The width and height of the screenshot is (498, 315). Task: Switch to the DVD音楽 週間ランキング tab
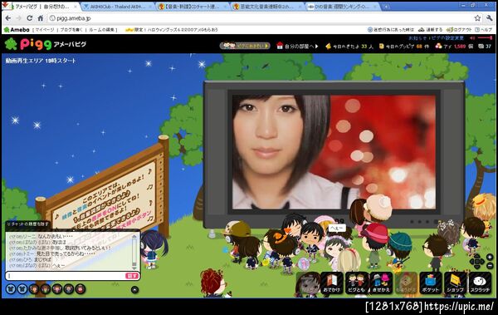pyautogui.click(x=343, y=7)
